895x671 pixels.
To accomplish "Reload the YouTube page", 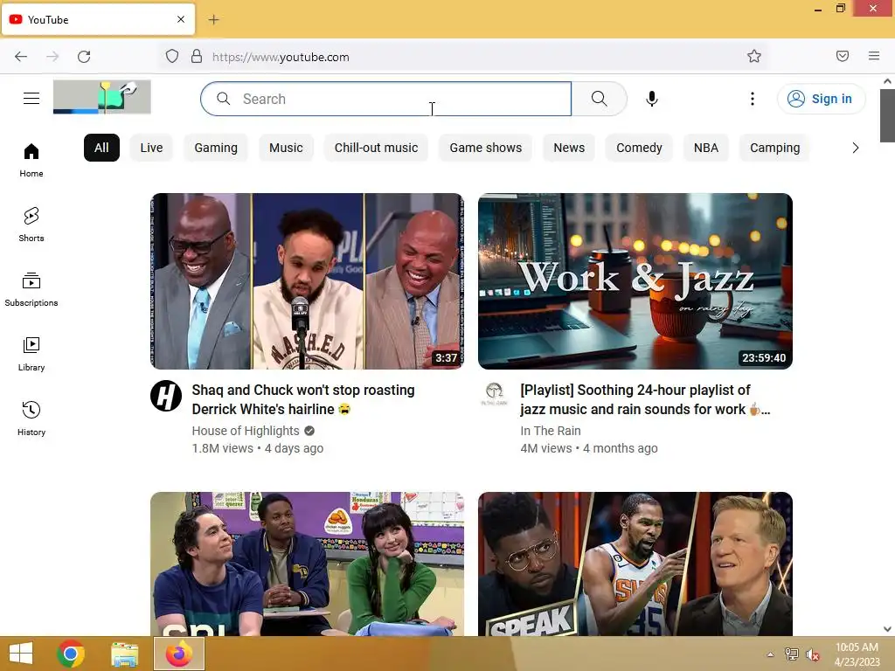I will coord(84,56).
